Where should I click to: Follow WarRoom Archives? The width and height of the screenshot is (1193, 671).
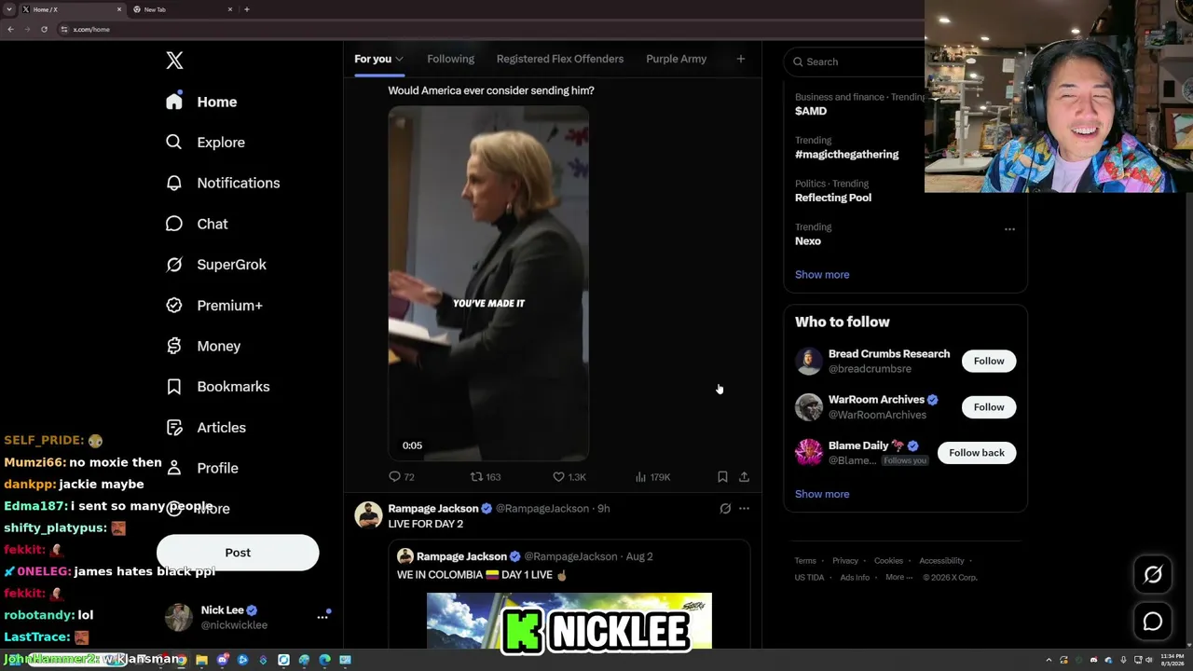point(989,407)
